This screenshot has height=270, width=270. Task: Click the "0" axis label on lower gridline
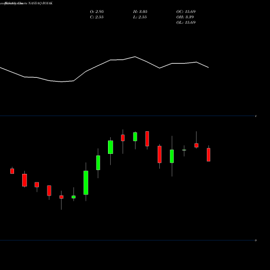point(255,240)
